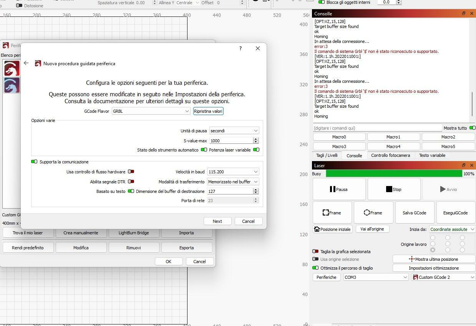This screenshot has width=476, height=326.
Task: Enable Taglia la grafica selezionata
Action: [x=315, y=252]
